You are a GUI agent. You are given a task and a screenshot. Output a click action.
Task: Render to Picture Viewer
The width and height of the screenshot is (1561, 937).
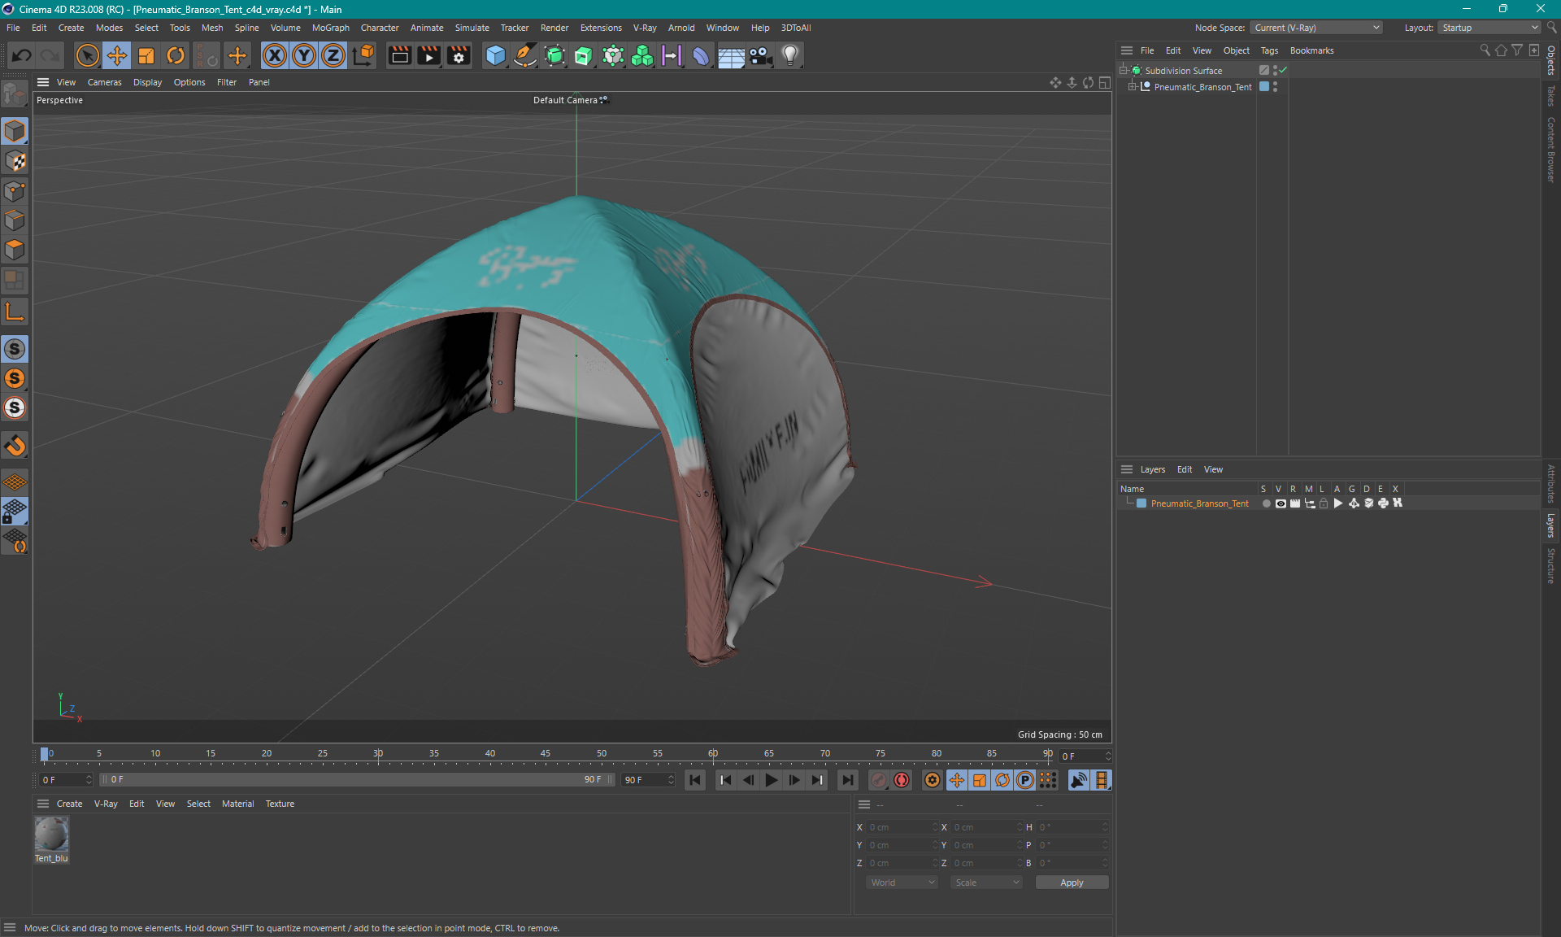click(x=428, y=55)
